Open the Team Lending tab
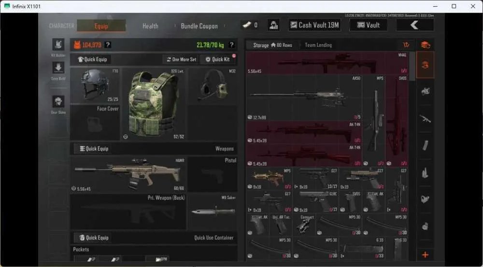The width and height of the screenshot is (483, 267). pyautogui.click(x=318, y=45)
